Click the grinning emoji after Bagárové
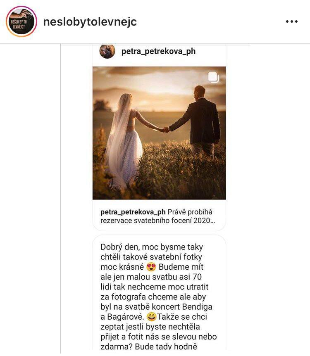 (152, 316)
